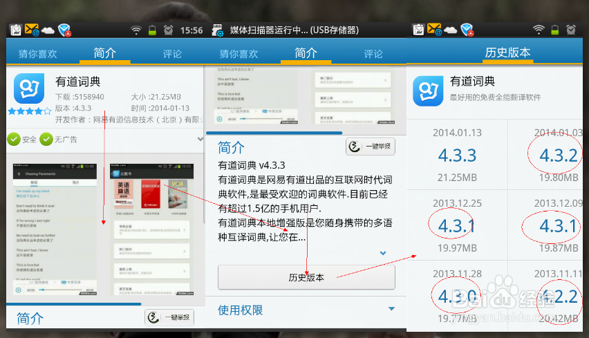Click 一键举报 button in middle screen

point(371,147)
